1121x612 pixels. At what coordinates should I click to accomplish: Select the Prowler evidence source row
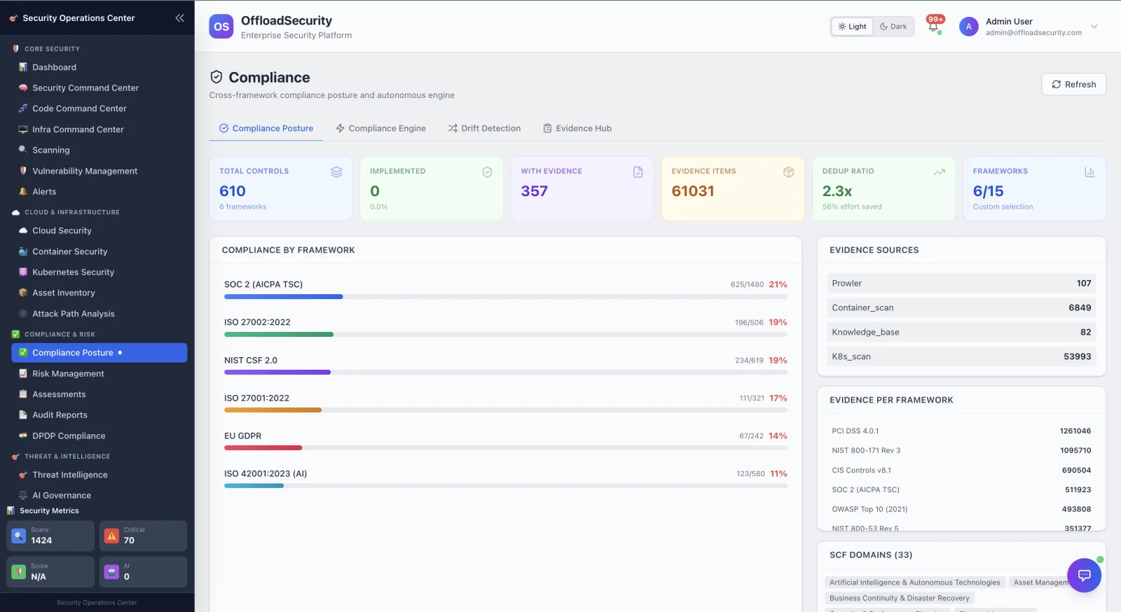961,284
